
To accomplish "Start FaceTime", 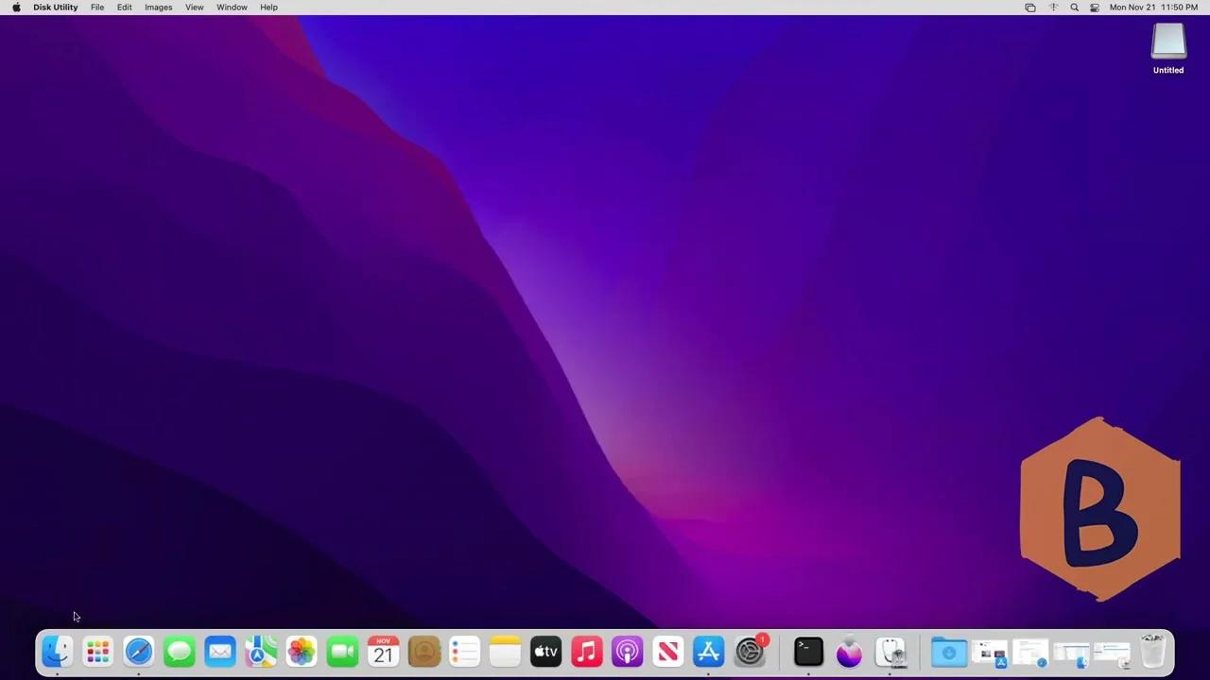I will point(341,651).
